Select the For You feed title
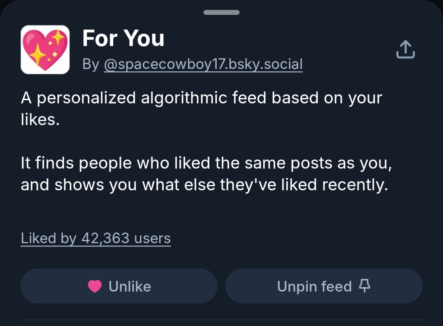This screenshot has height=326, width=443. 123,39
